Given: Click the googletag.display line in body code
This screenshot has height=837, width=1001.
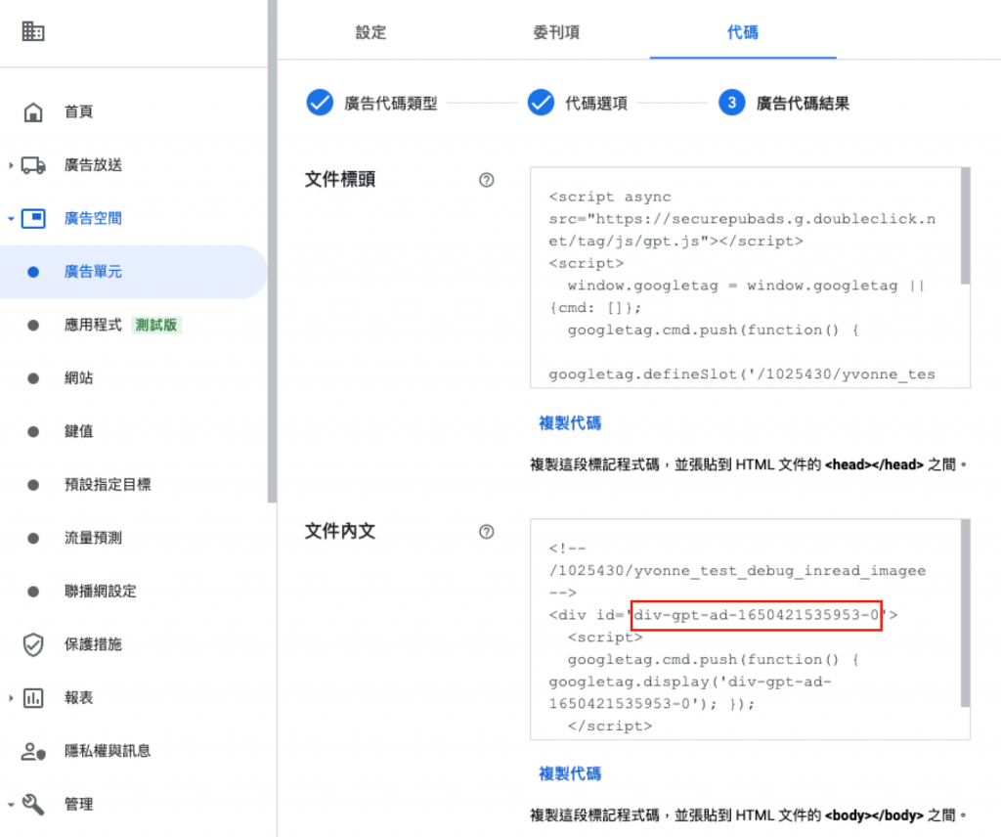Looking at the screenshot, I should [690, 682].
